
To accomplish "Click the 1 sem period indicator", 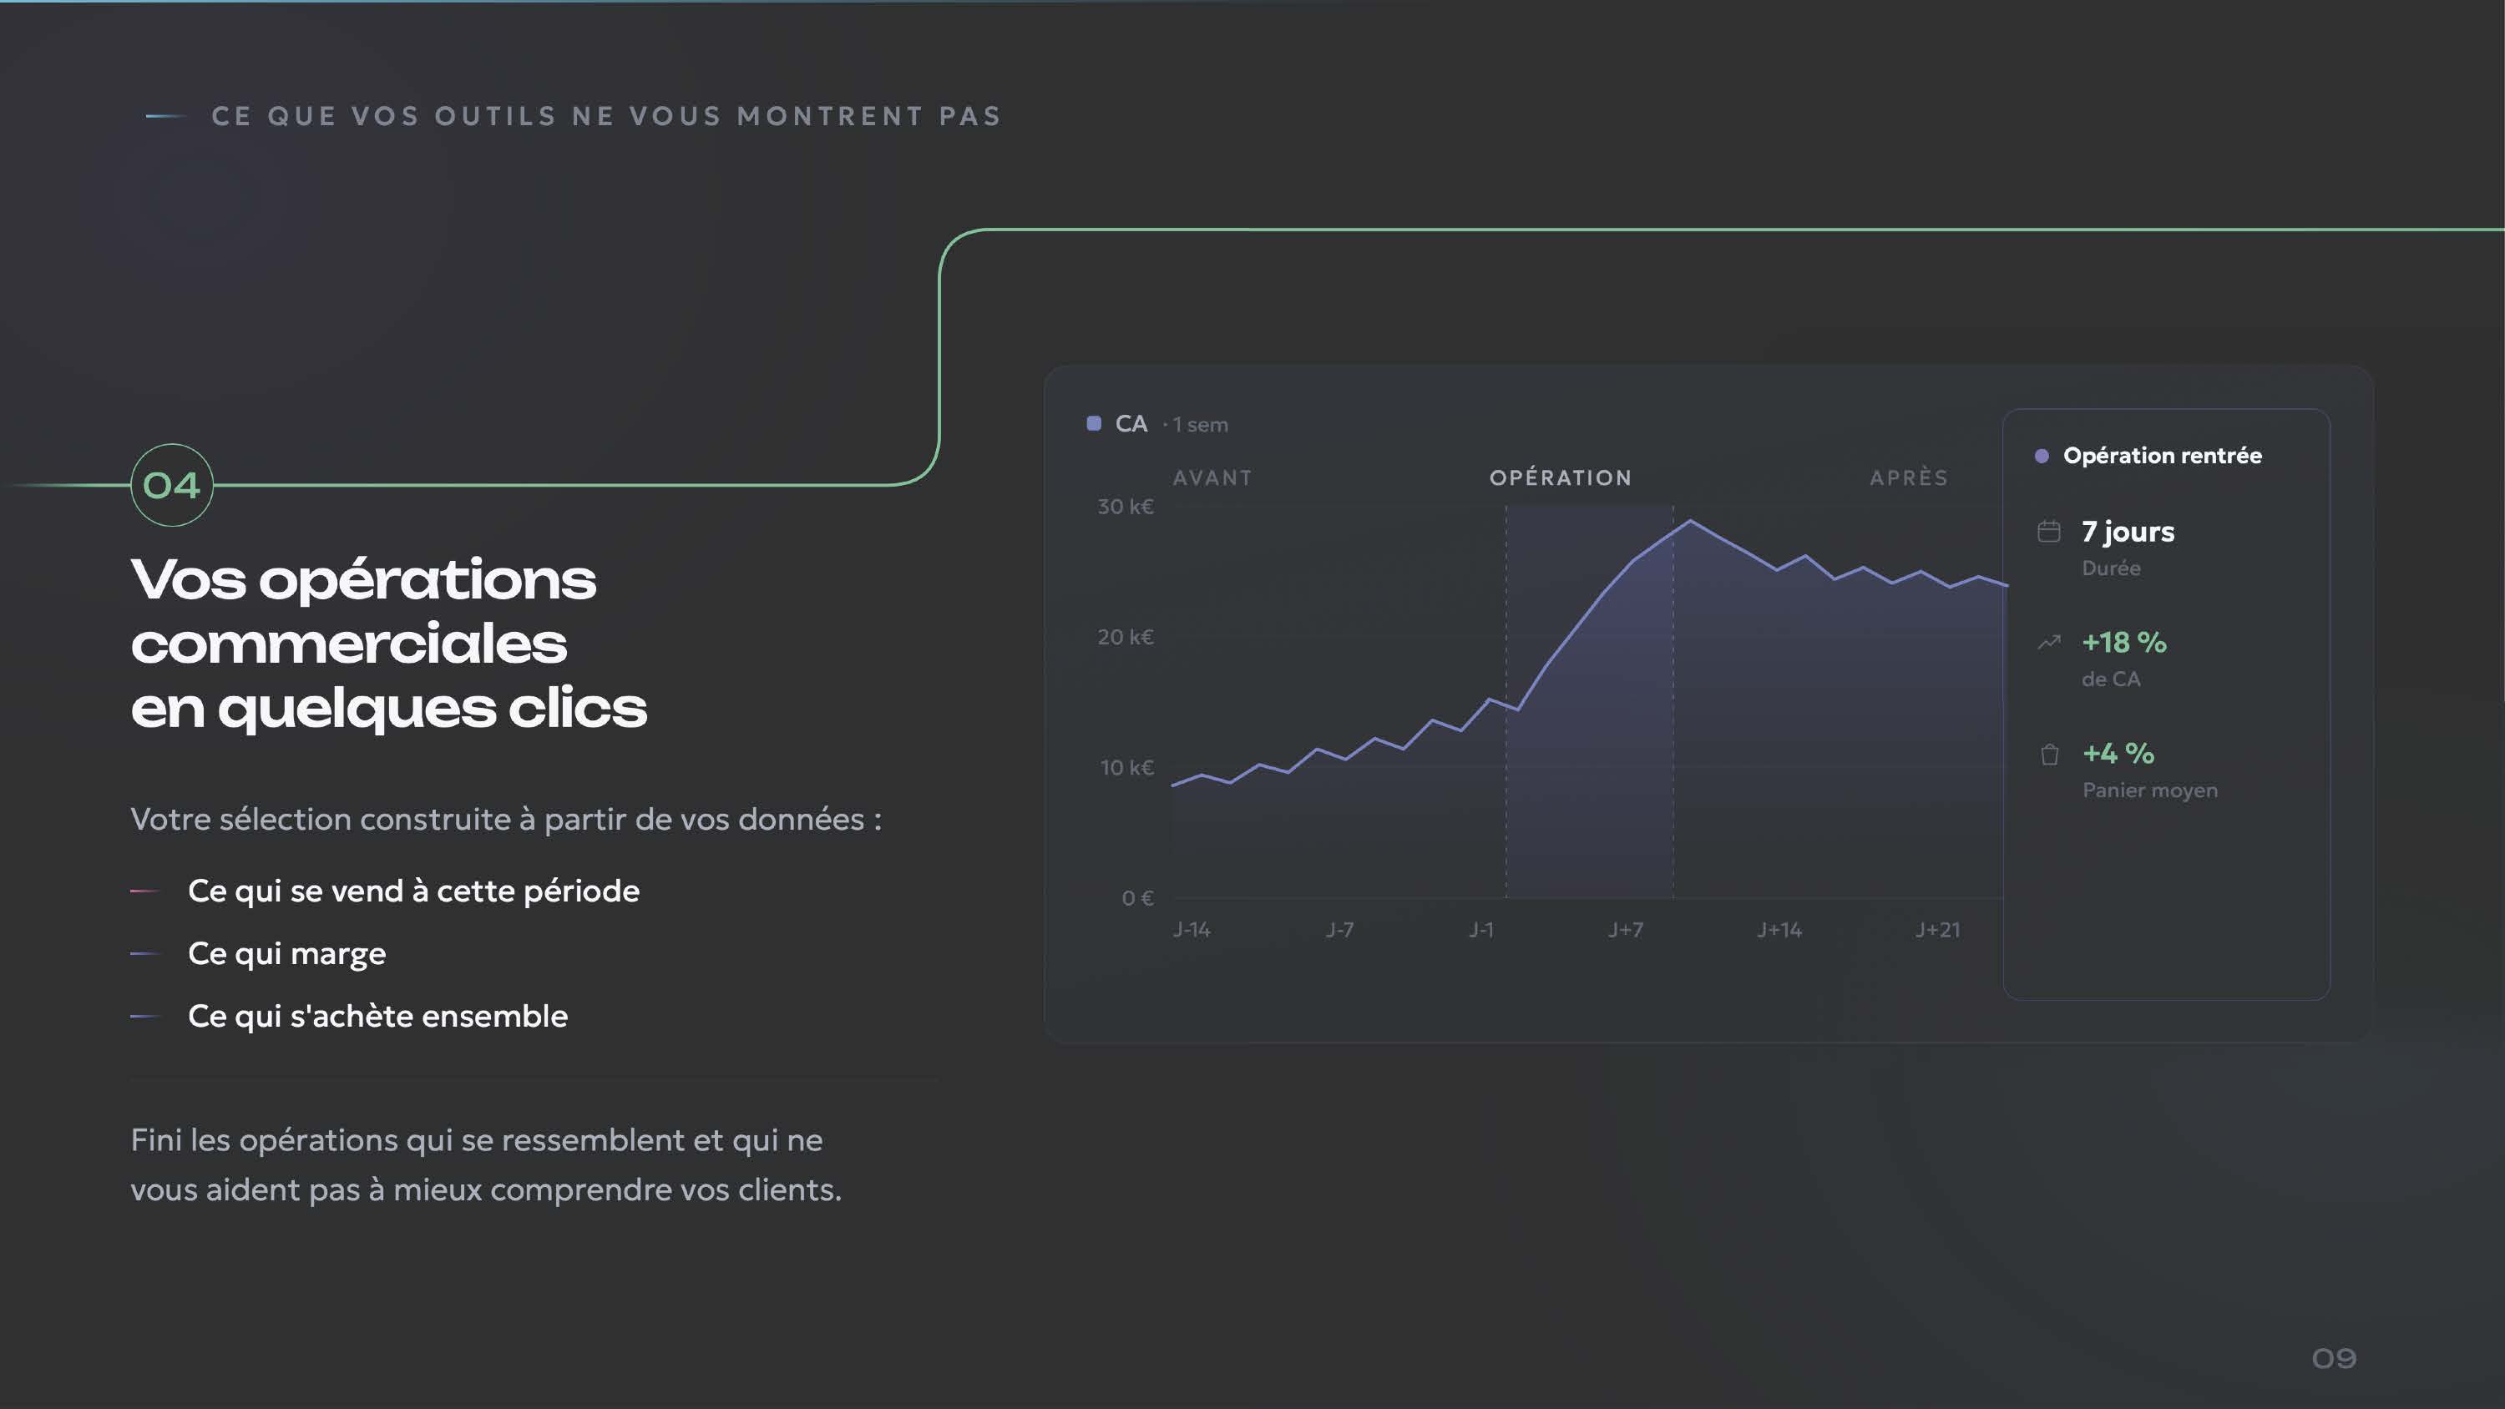I will [x=1200, y=425].
